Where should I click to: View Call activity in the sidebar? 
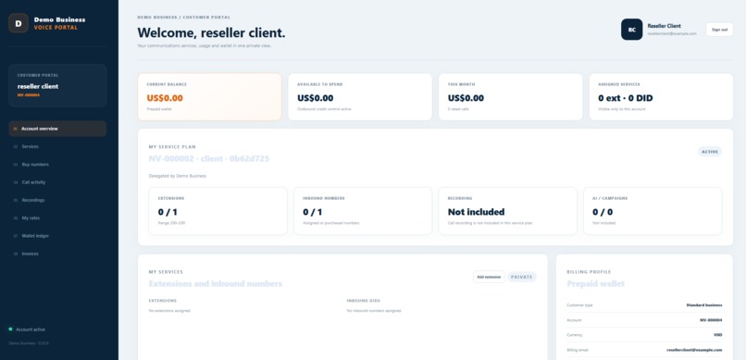pyautogui.click(x=57, y=182)
